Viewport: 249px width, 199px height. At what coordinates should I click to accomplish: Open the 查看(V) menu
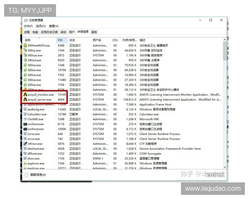(x=54, y=26)
